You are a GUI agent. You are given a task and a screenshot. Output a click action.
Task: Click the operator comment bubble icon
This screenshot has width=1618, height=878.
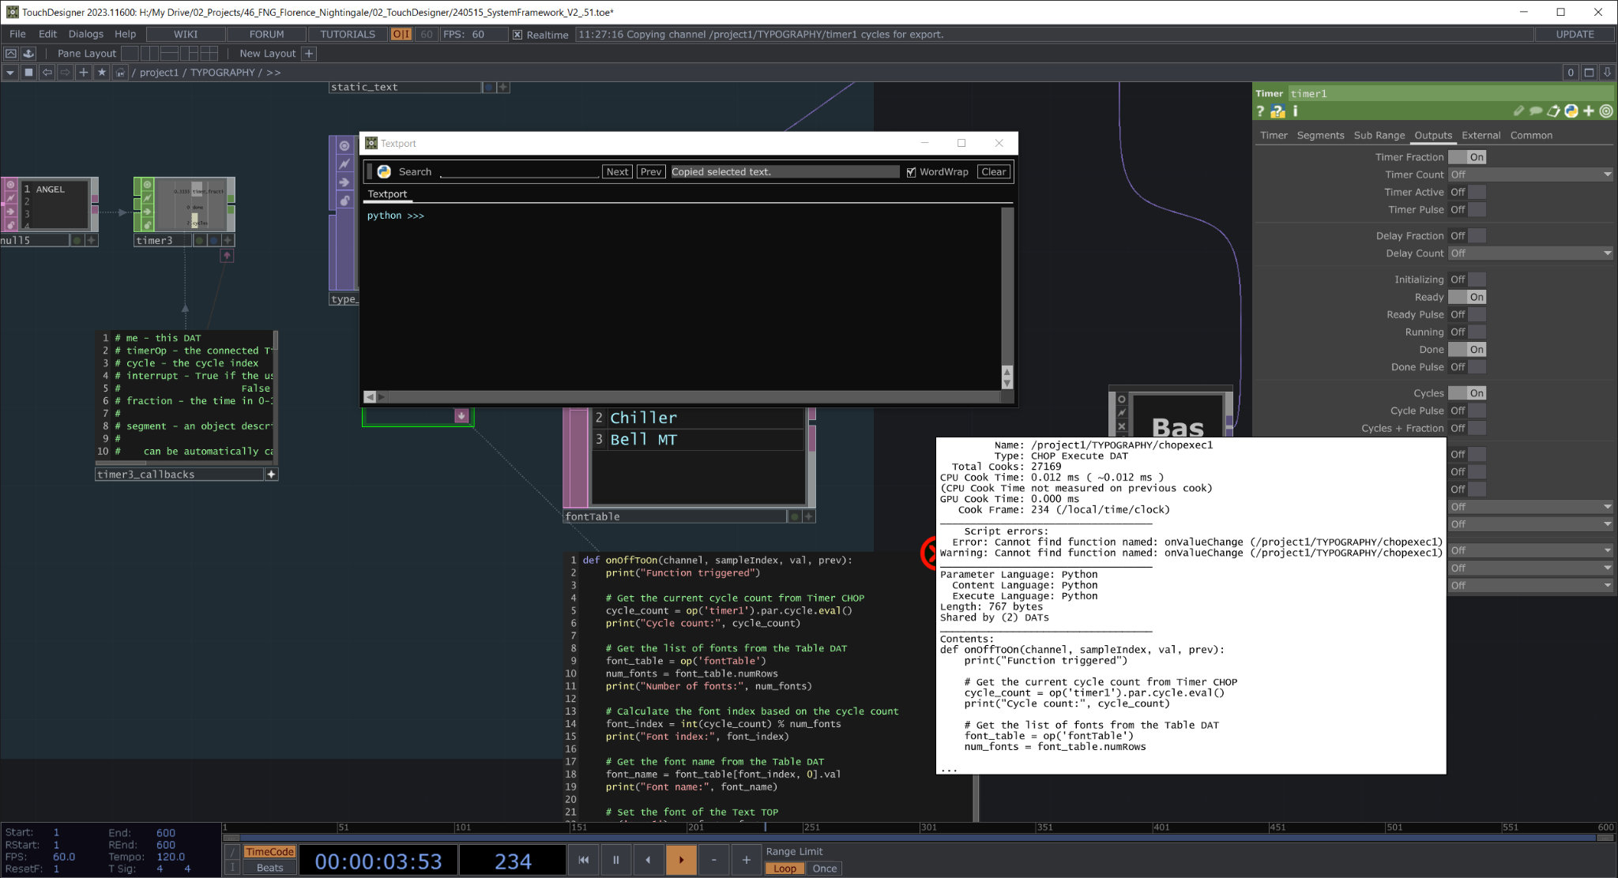pyautogui.click(x=1536, y=111)
